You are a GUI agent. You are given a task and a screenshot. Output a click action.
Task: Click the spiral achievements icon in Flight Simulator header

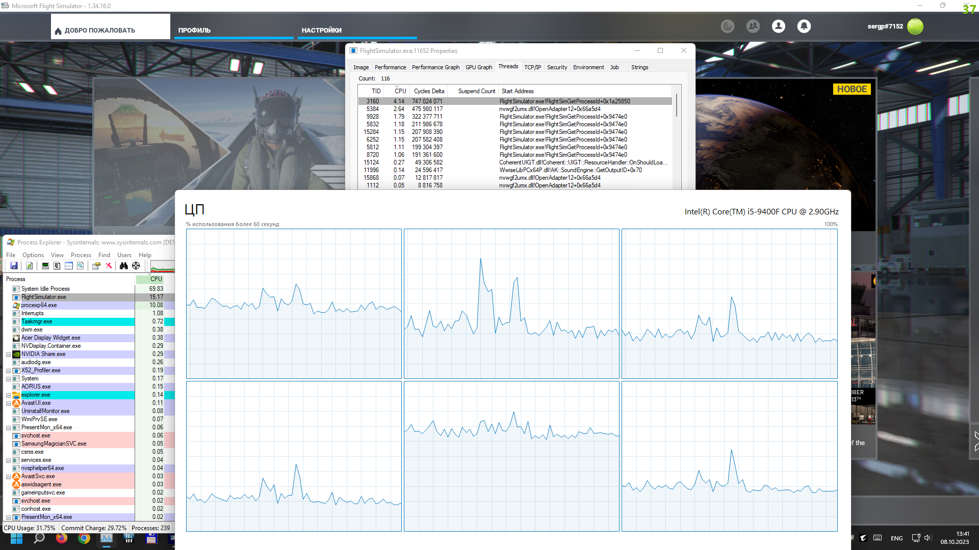pyautogui.click(x=728, y=26)
